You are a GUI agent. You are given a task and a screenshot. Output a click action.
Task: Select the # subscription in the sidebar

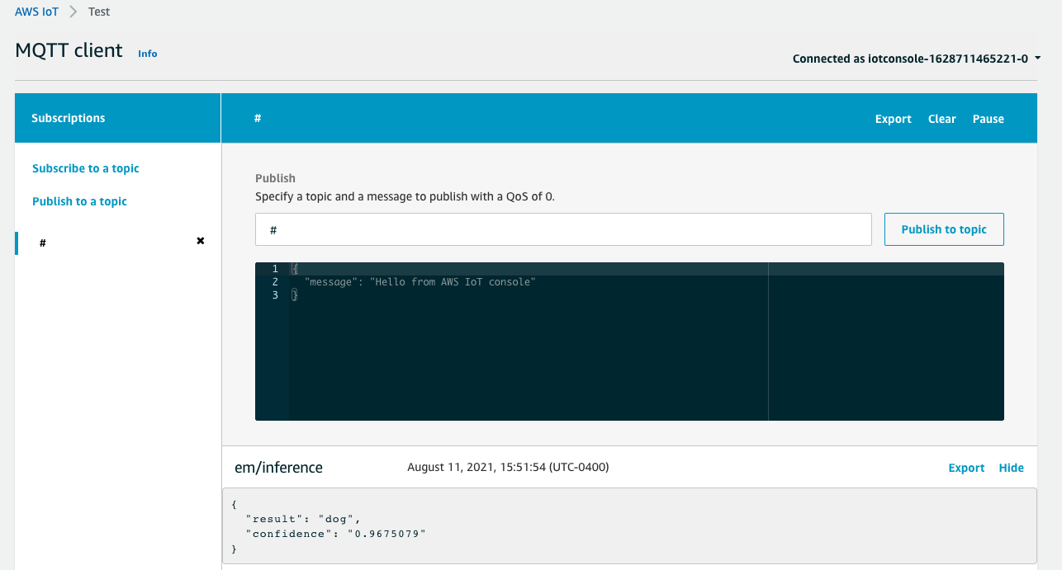tap(43, 243)
